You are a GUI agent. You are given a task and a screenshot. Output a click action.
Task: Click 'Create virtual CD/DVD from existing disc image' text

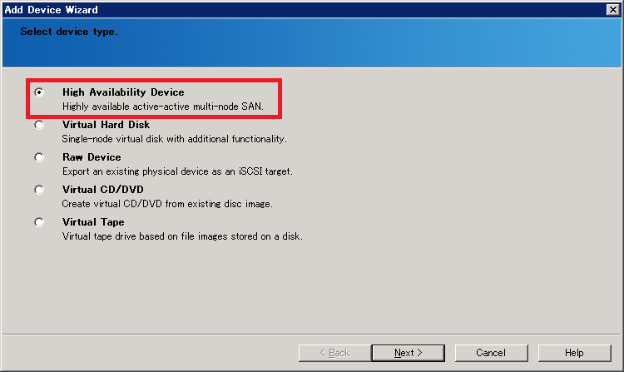(x=167, y=204)
